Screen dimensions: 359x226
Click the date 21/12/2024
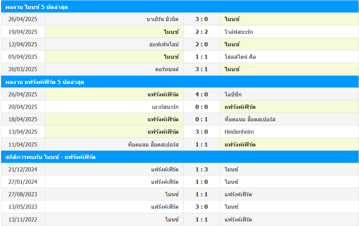23,169
